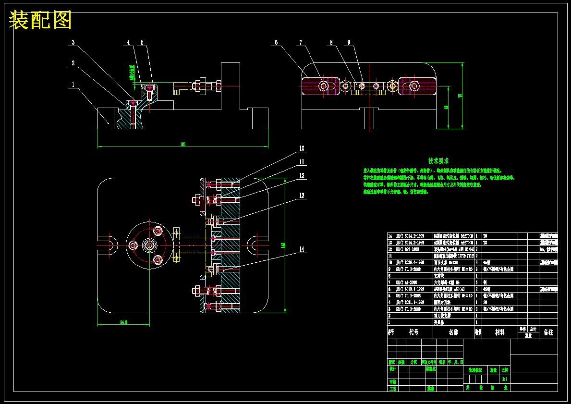Click the 材料 column header in parts list
This screenshot has width=571, height=404.
point(499,332)
